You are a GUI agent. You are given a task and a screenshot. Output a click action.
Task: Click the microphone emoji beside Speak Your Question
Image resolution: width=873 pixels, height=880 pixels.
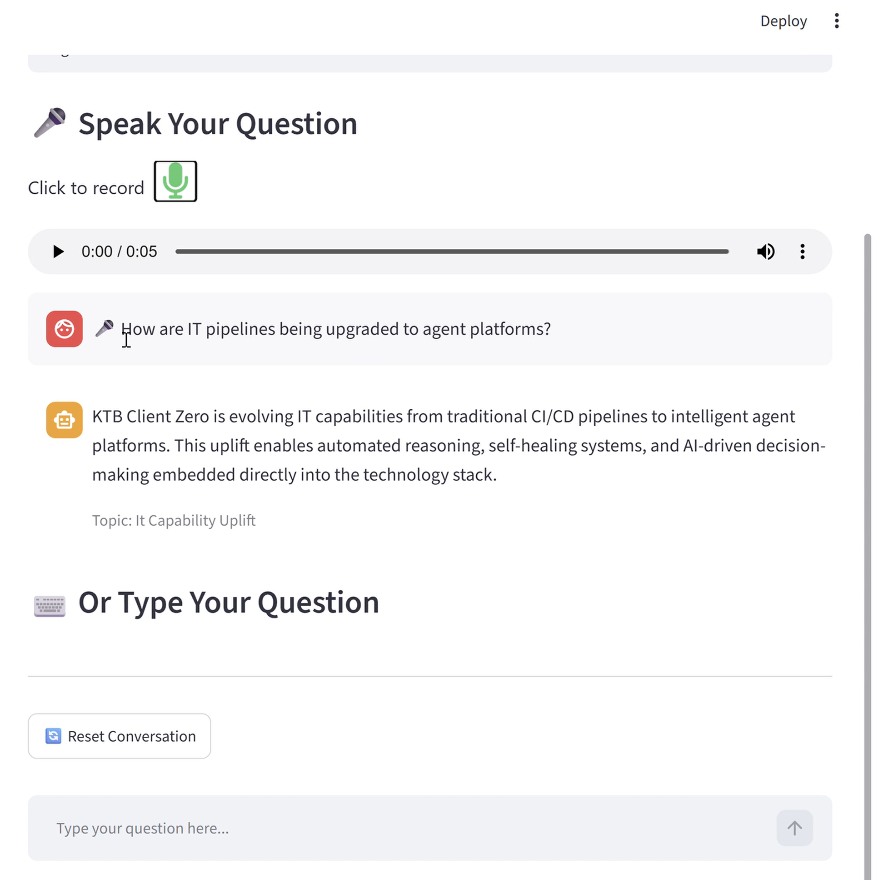[50, 123]
